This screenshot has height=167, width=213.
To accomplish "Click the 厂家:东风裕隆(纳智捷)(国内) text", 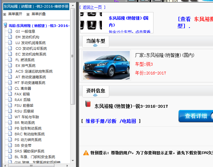I will (x=165, y=55).
